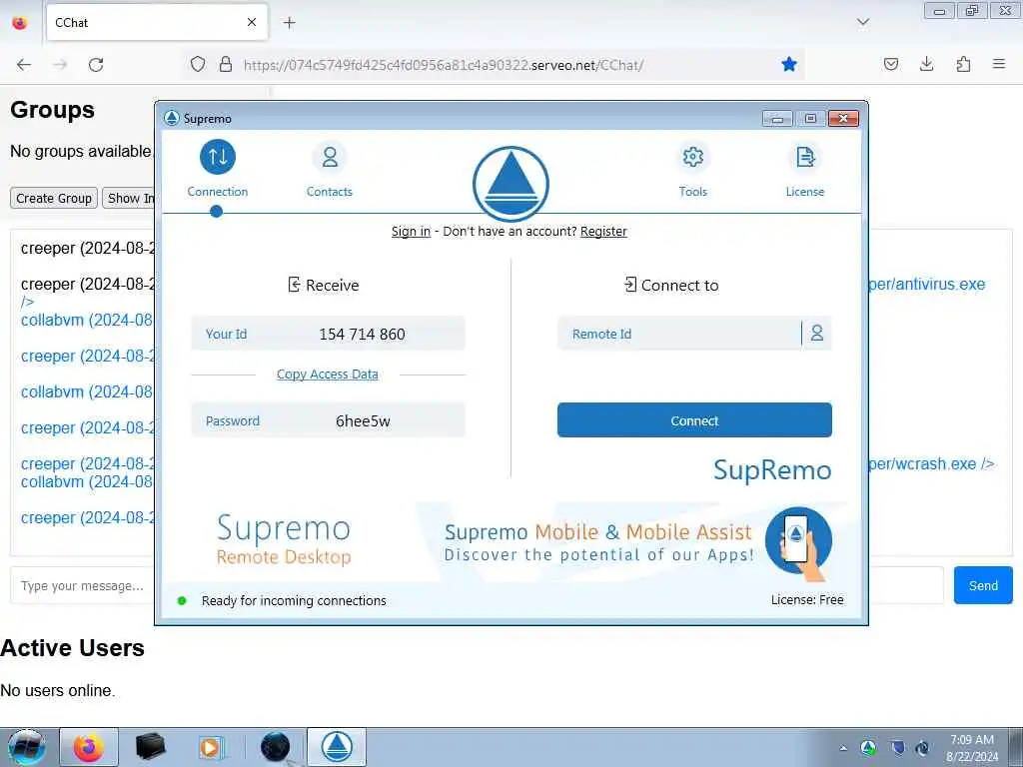Click the password value 6hee5w

pos(363,421)
